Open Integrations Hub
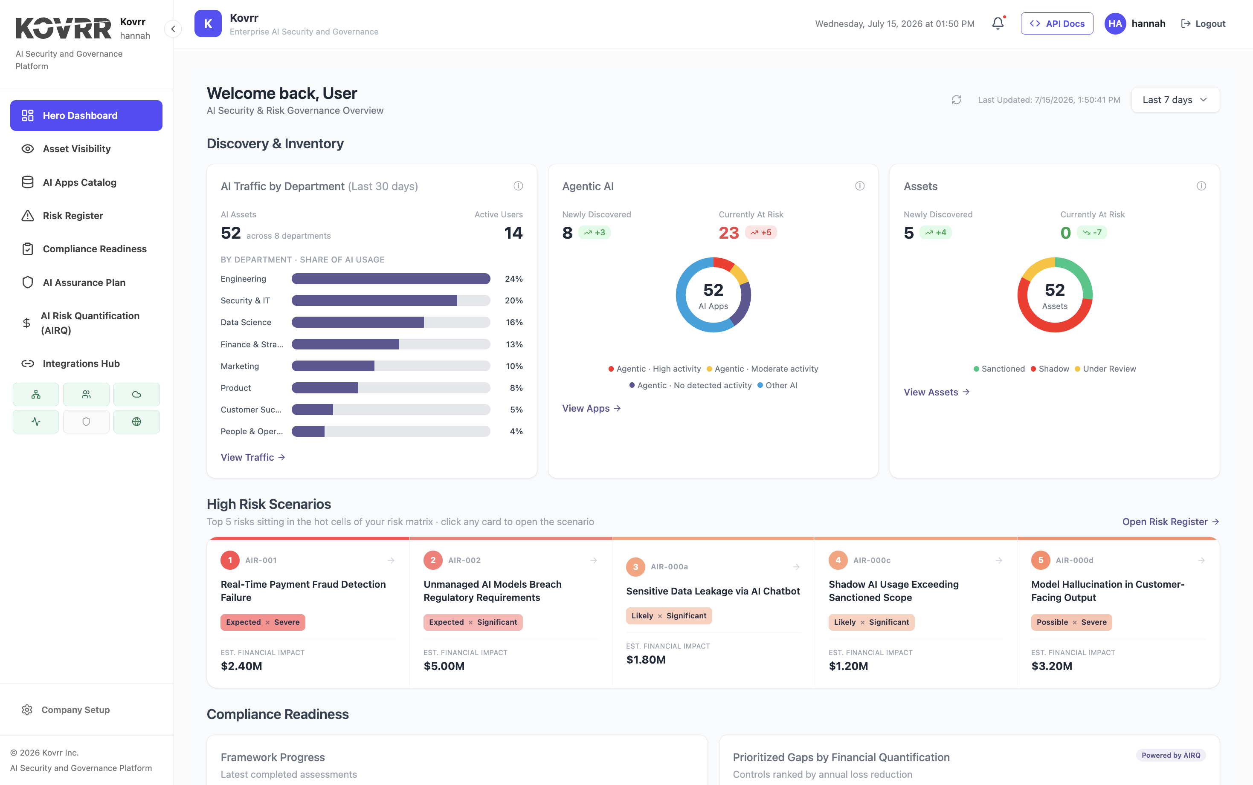This screenshot has width=1253, height=785. coord(86,364)
